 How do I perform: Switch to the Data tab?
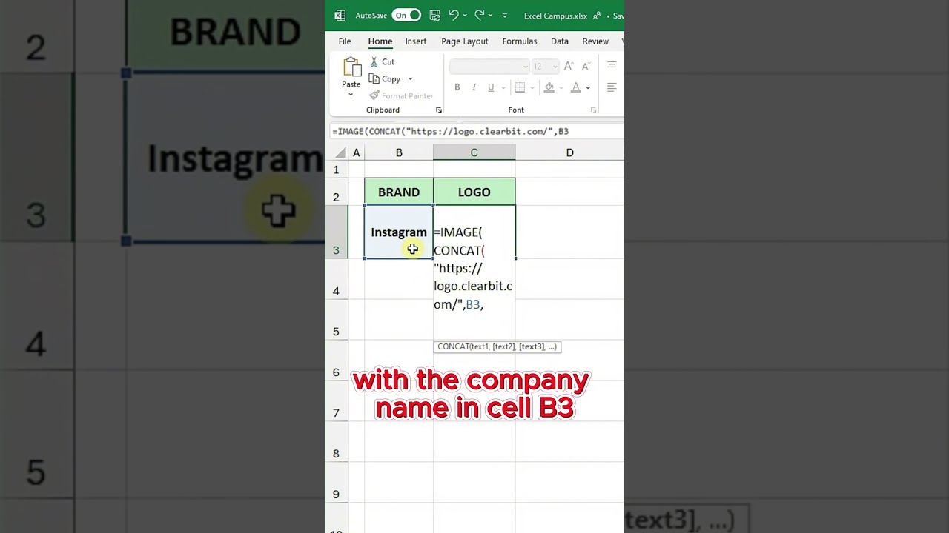pos(560,41)
